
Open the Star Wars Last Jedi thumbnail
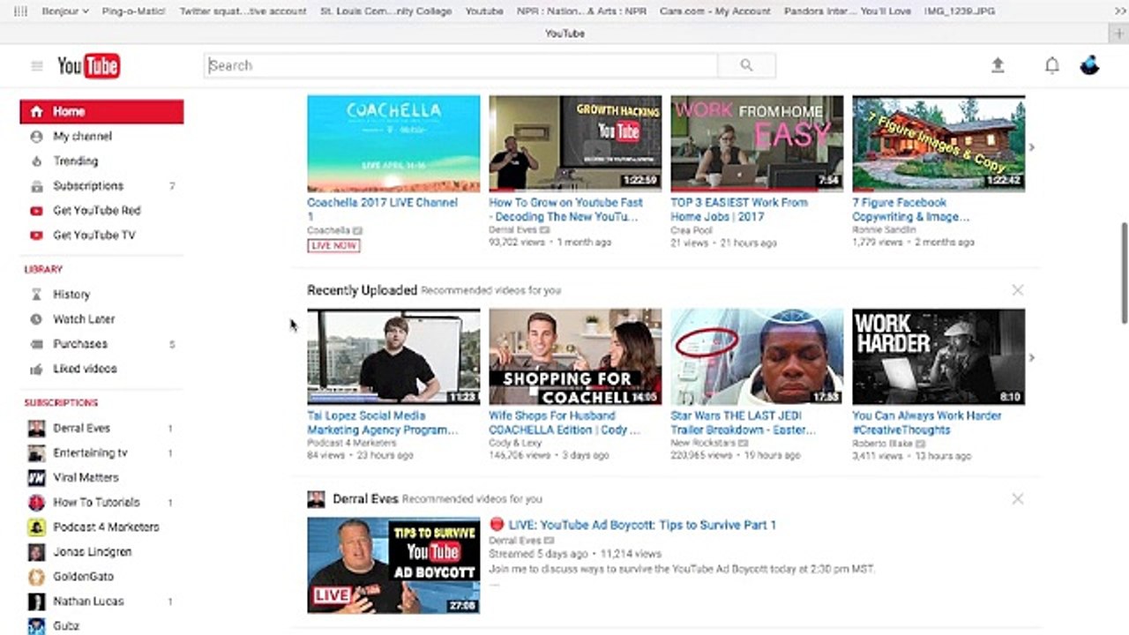pos(757,357)
